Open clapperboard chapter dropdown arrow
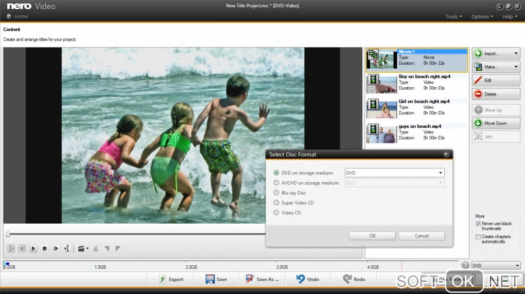525x294 pixels. pos(87,249)
